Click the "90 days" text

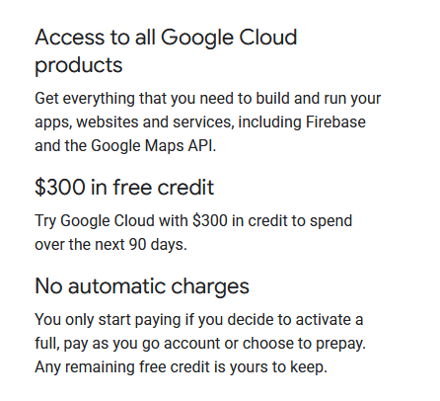click(156, 245)
